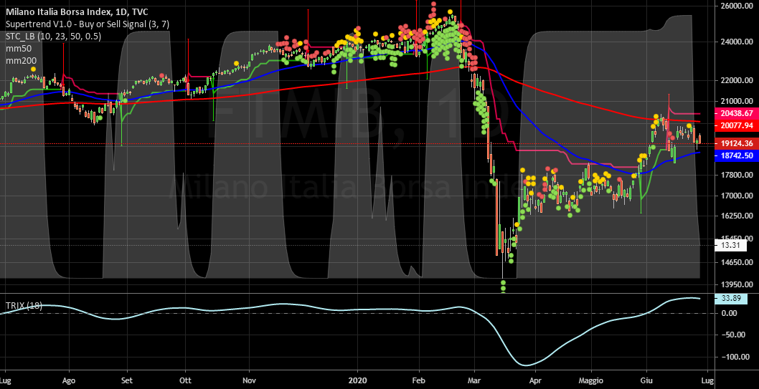Viewport: 759px width, 389px height.
Task: Click the 24000.00 price scale value
Action: tap(736, 42)
